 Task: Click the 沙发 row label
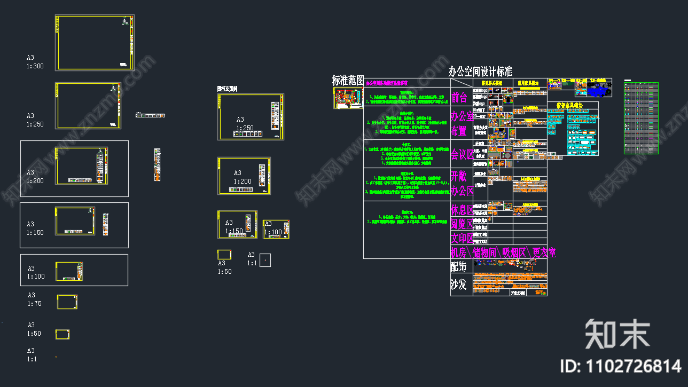click(459, 285)
